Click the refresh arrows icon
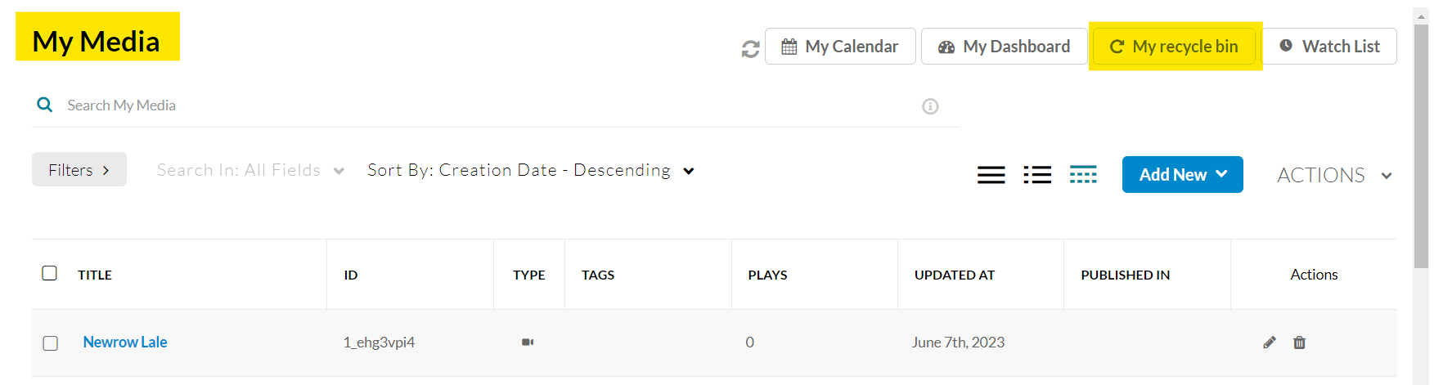 [750, 49]
